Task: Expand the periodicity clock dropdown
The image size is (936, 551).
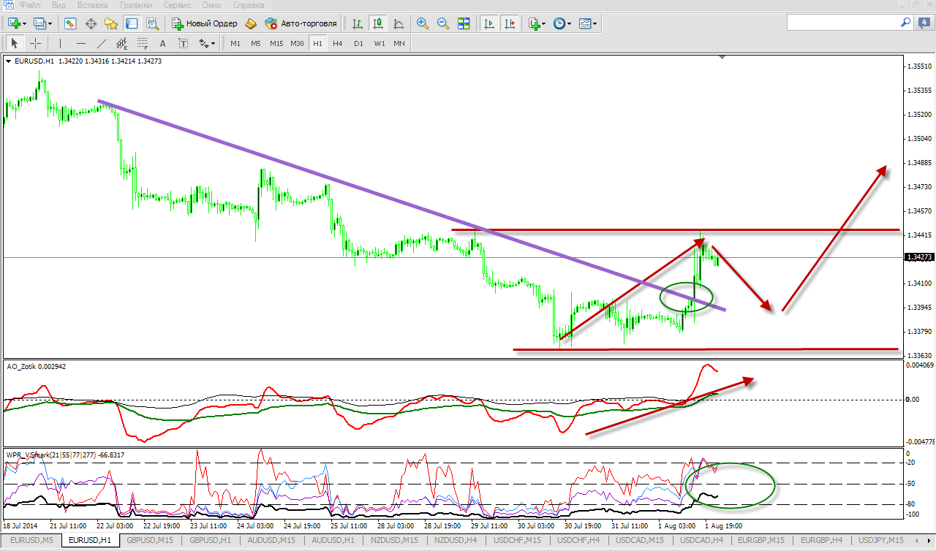Action: pyautogui.click(x=570, y=23)
